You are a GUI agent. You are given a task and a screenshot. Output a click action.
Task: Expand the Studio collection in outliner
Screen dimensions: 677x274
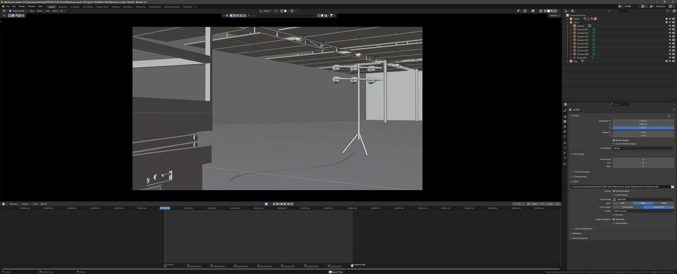point(568,19)
